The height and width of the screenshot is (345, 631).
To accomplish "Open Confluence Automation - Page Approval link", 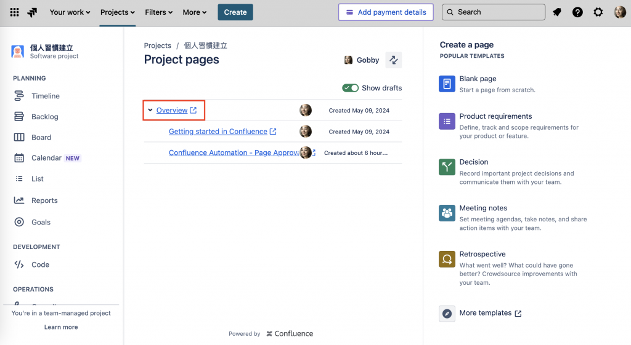I will click(x=234, y=153).
